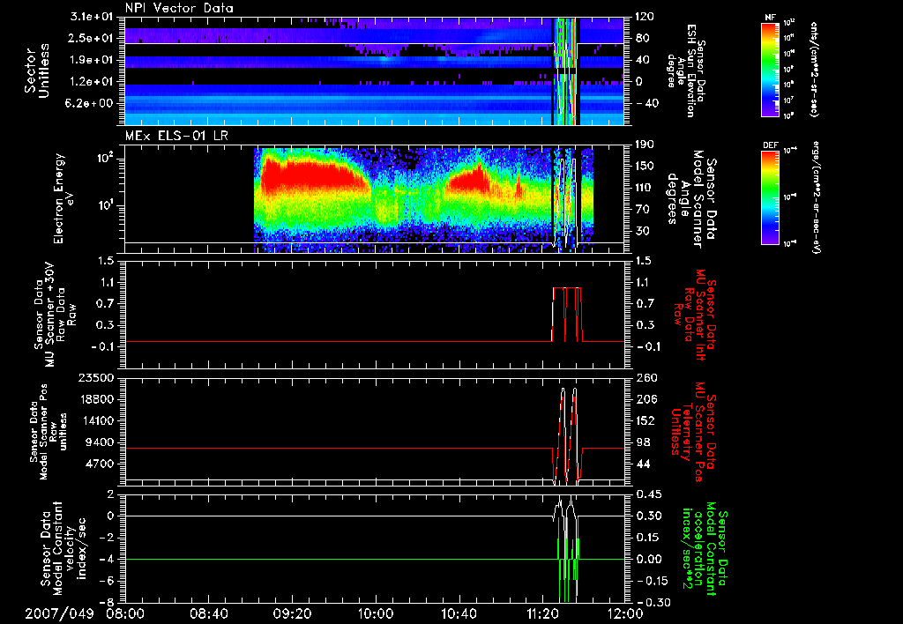Click the '10:00' time axis label
Viewport: 903px width, 624px height.
[376, 613]
